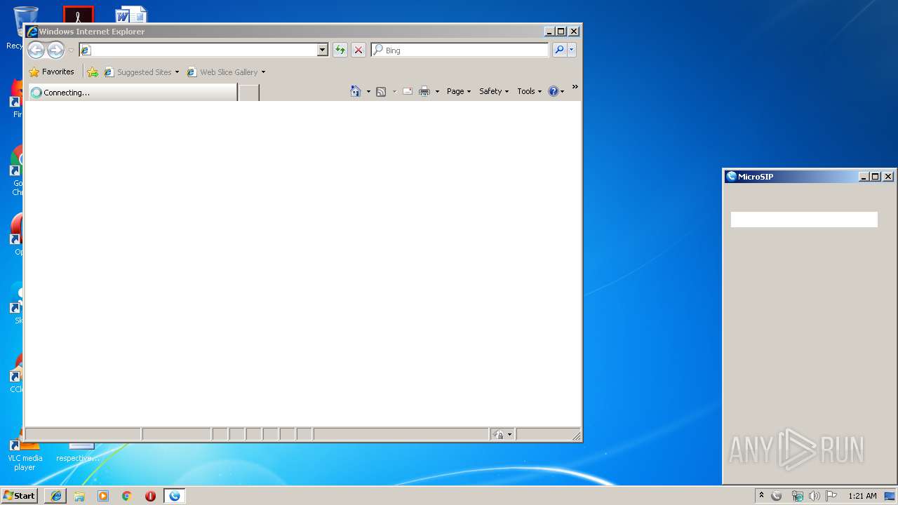
Task: Click Add to Favorites Bar star icon
Action: (x=93, y=72)
